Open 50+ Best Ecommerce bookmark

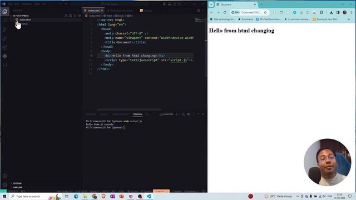(x=269, y=19)
